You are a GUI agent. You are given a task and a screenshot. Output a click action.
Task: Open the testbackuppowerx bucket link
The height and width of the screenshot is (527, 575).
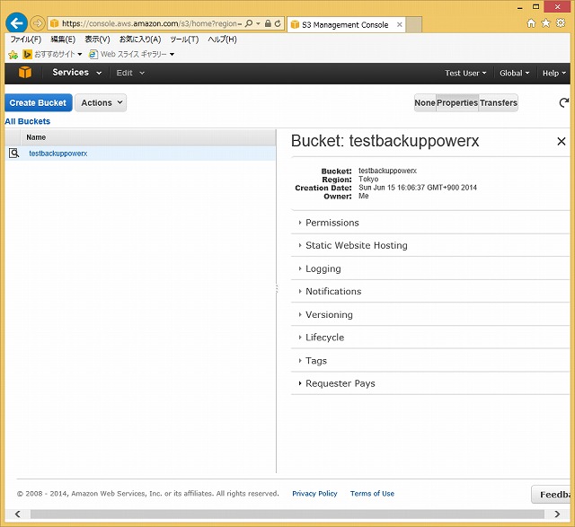(x=57, y=154)
